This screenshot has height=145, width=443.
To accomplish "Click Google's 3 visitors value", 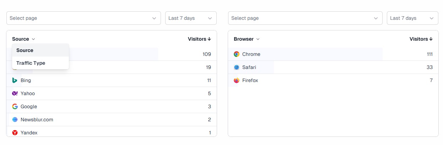I will coord(210,106).
